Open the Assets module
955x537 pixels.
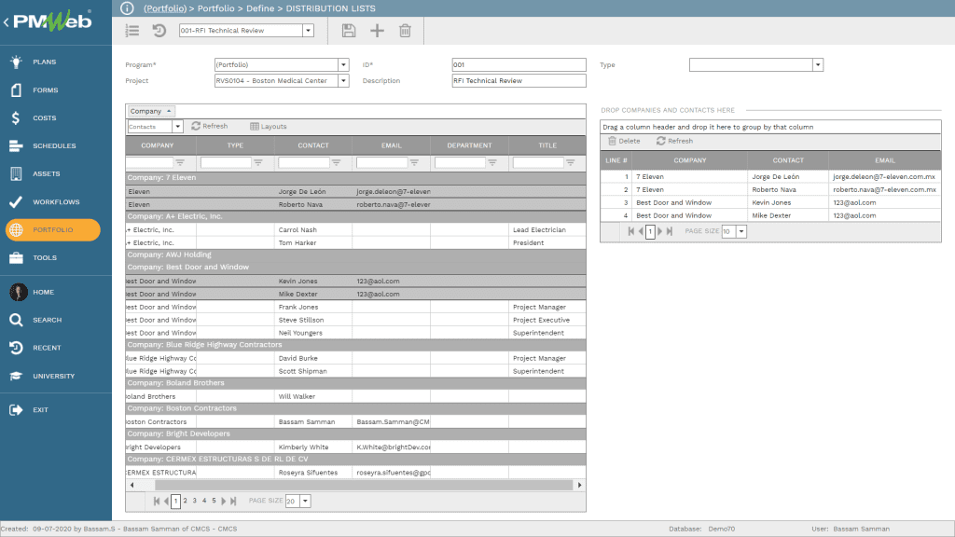(x=46, y=173)
